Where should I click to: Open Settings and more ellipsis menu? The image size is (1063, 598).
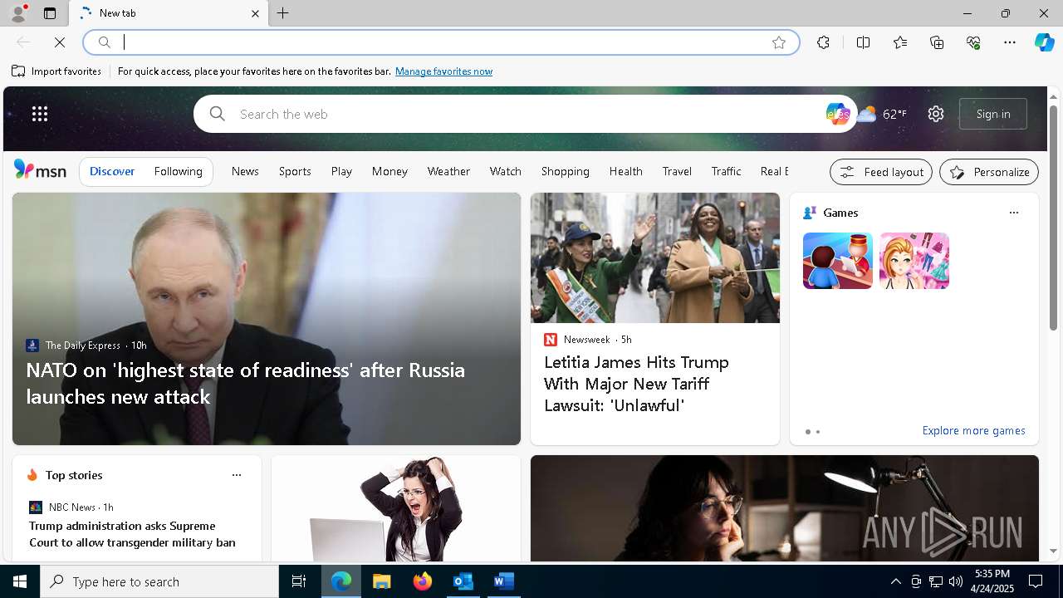coord(1010,42)
